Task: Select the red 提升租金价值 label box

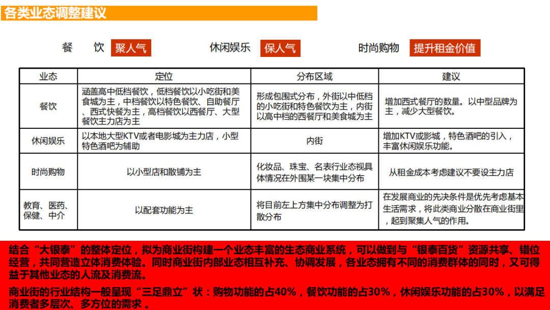Action: pyautogui.click(x=445, y=48)
